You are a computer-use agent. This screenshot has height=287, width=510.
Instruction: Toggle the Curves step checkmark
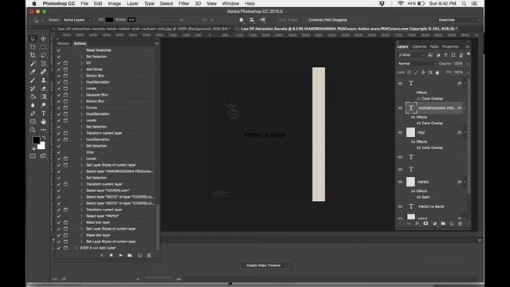(59, 108)
